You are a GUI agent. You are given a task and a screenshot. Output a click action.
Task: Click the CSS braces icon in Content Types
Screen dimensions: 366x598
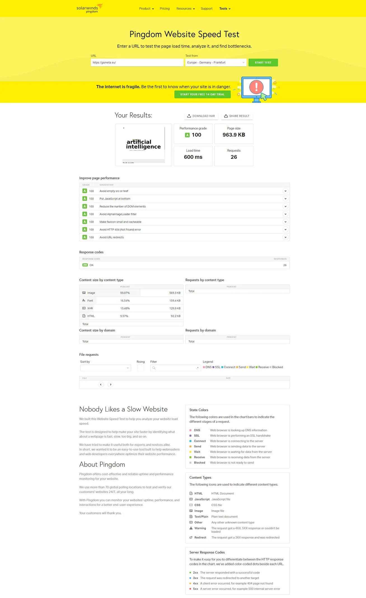click(x=191, y=505)
